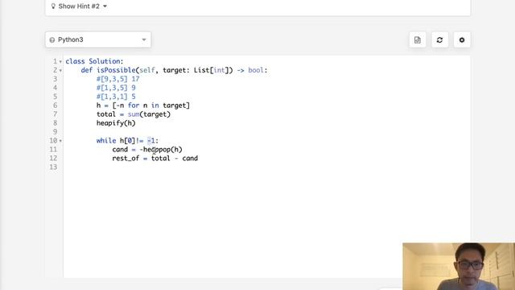The image size is (515, 290).
Task: Click the code template document icon button
Action: (x=418, y=39)
